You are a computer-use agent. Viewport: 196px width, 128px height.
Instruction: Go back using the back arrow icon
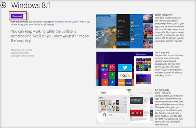click(x=3, y=5)
